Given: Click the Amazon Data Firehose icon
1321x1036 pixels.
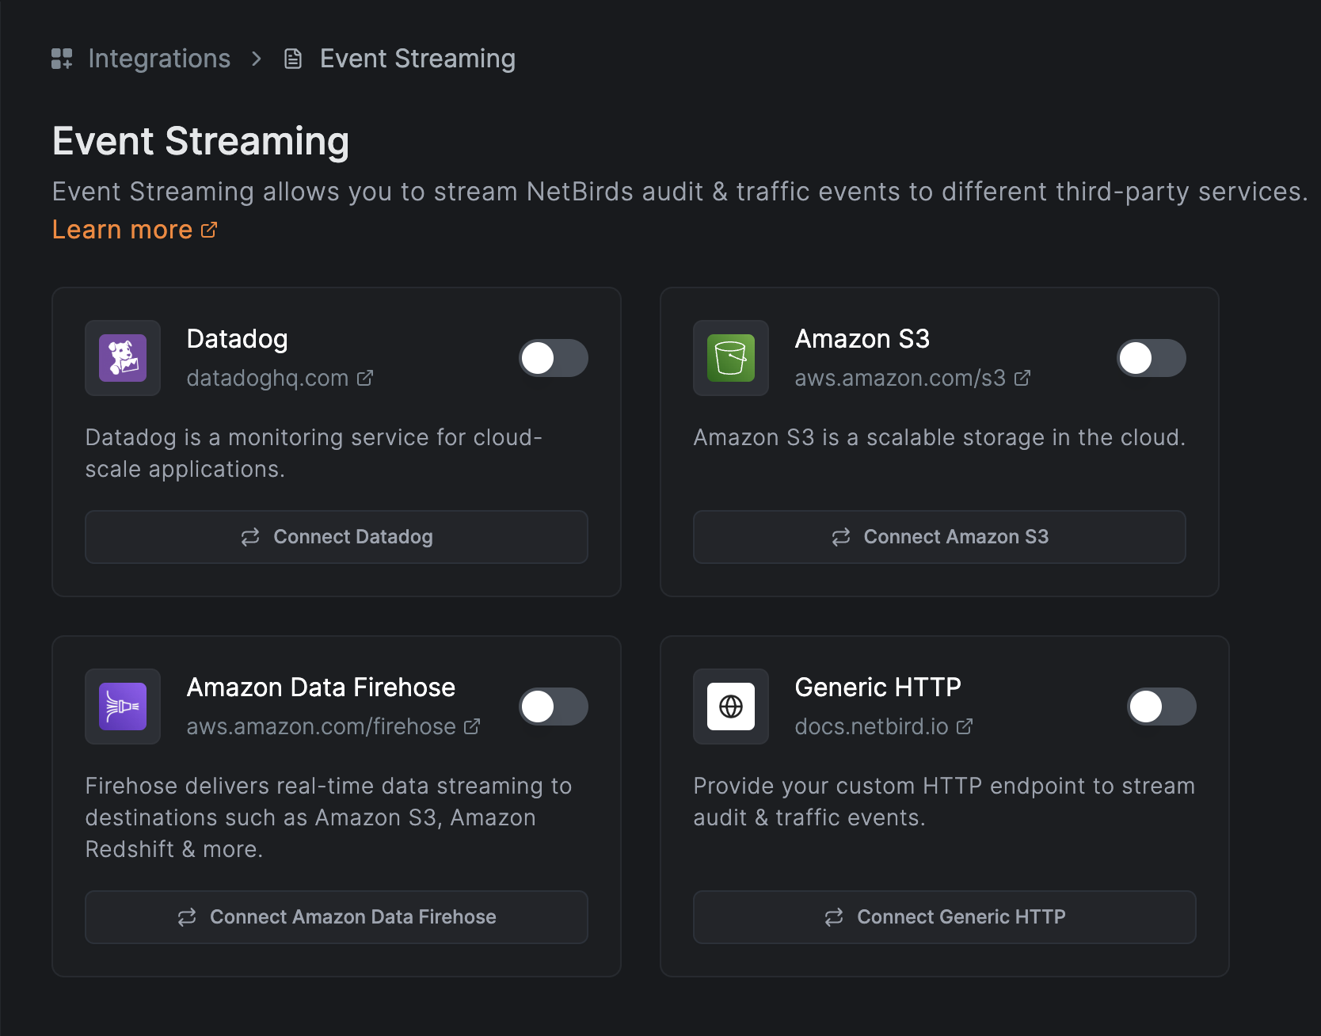Looking at the screenshot, I should click(x=123, y=707).
